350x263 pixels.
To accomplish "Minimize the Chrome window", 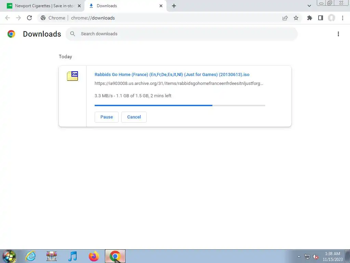I will (321, 3).
